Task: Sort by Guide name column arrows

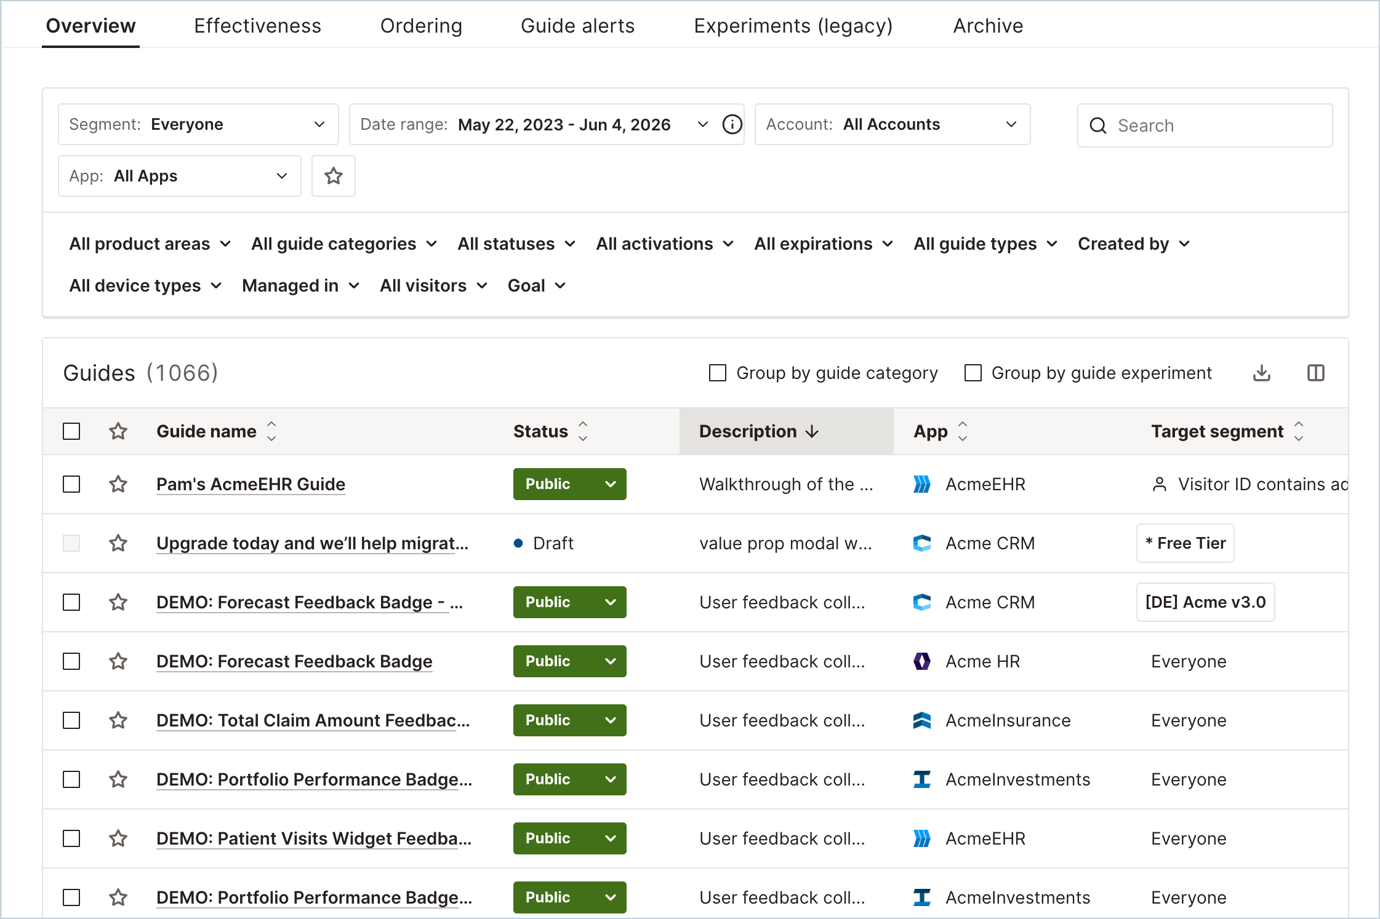Action: click(x=271, y=431)
